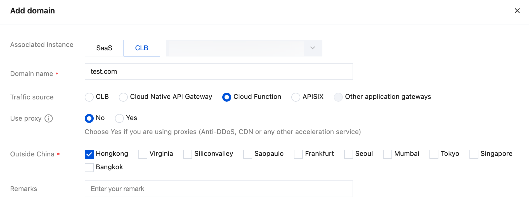Uncheck the Hongkong region checkbox
The width and height of the screenshot is (529, 205).
(x=89, y=154)
